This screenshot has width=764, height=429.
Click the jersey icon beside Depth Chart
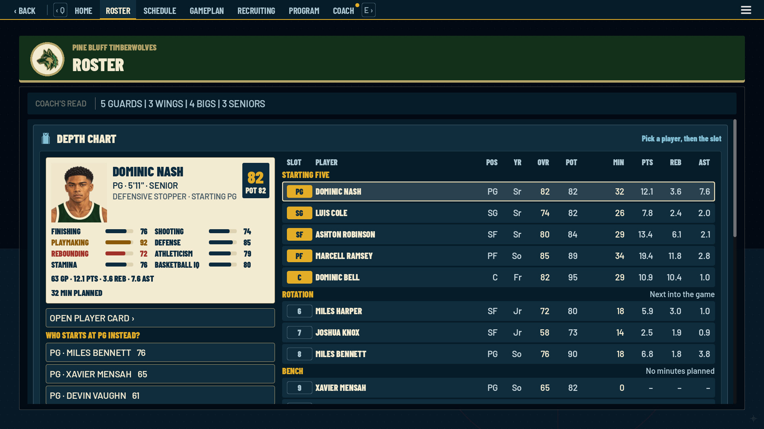coord(46,139)
